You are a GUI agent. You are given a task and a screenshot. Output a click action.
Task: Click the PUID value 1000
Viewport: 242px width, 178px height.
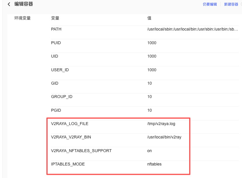152,43
